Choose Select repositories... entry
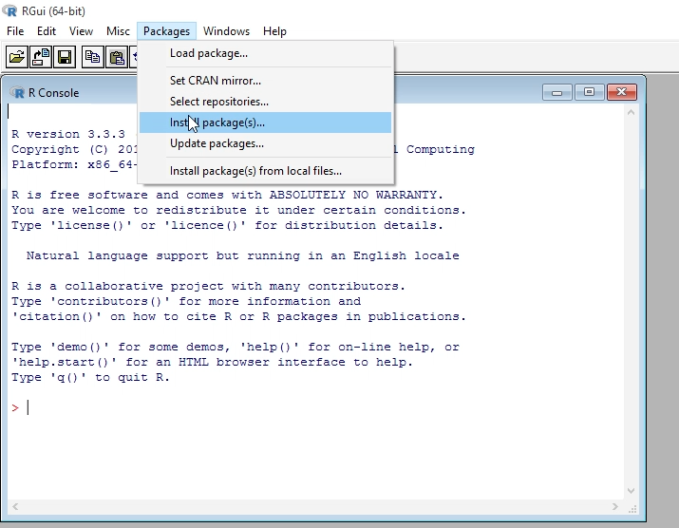 [265, 102]
